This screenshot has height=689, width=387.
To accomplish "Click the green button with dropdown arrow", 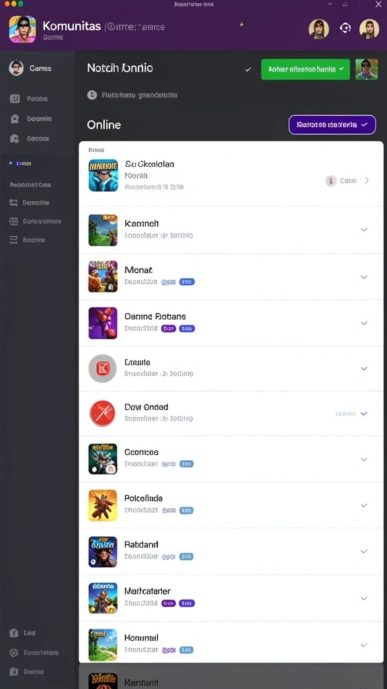I will (306, 69).
